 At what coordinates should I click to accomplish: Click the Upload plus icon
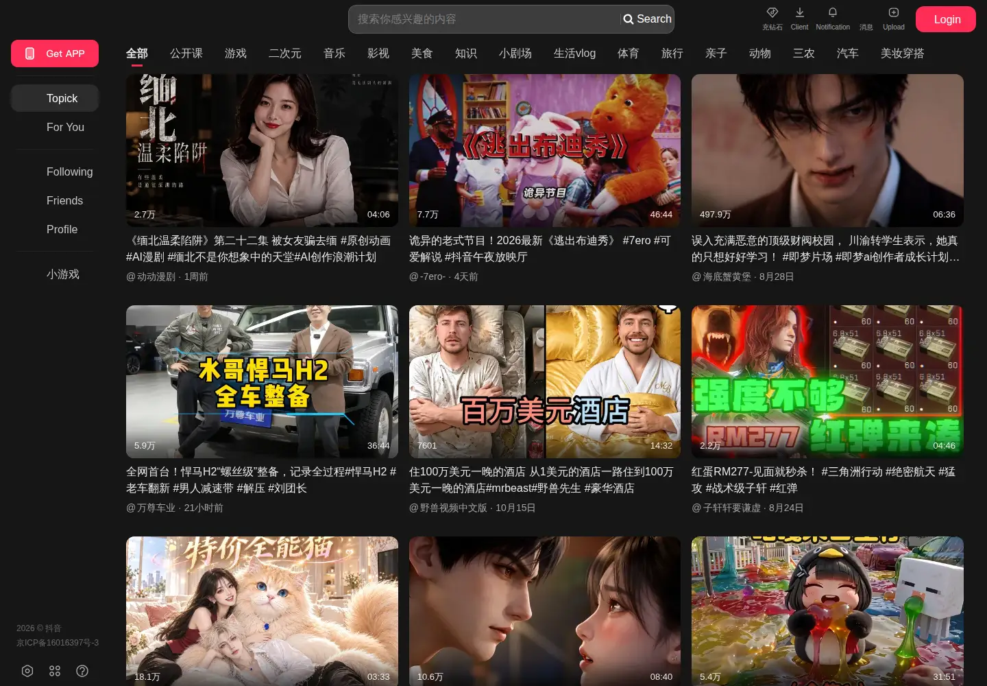coord(893,13)
